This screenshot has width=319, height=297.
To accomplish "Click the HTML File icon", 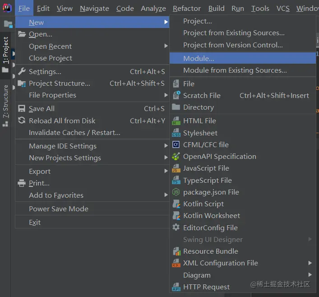I will pyautogui.click(x=176, y=121).
